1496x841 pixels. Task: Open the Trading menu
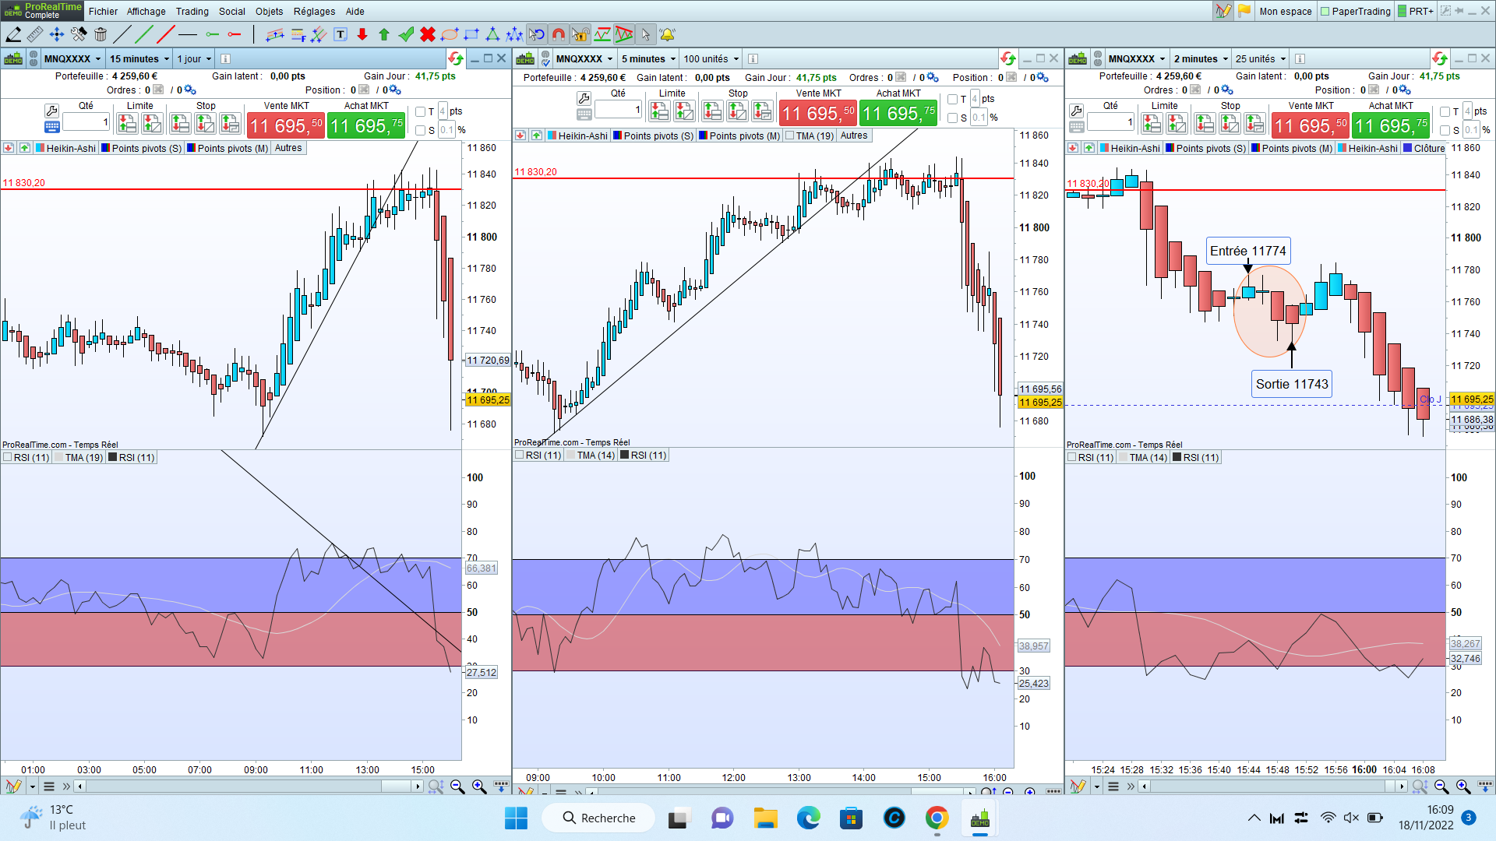click(x=192, y=11)
